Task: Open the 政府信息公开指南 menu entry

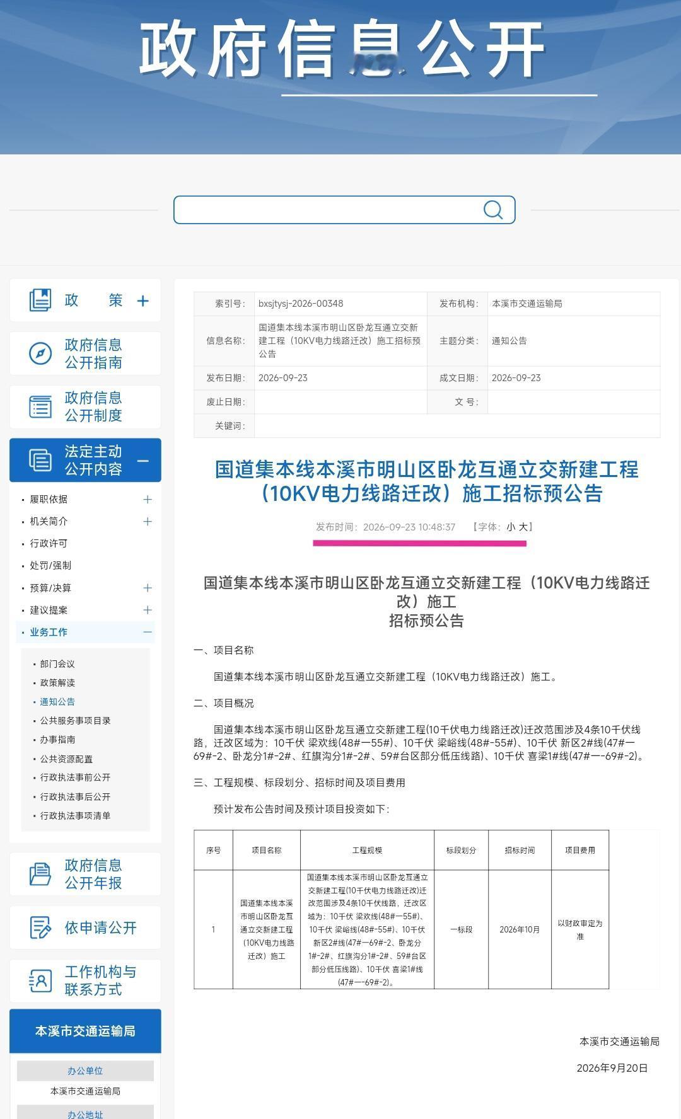Action: (85, 353)
